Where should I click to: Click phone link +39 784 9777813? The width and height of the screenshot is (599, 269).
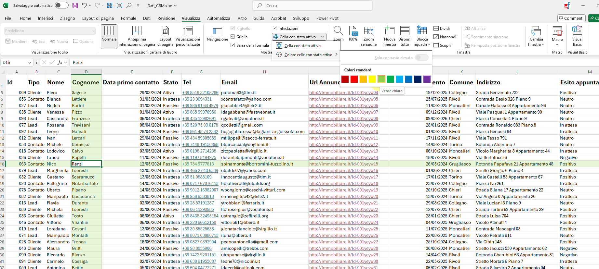pos(198,164)
